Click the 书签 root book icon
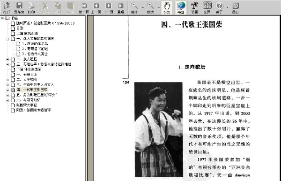The image size is (281, 181). (x=7, y=18)
